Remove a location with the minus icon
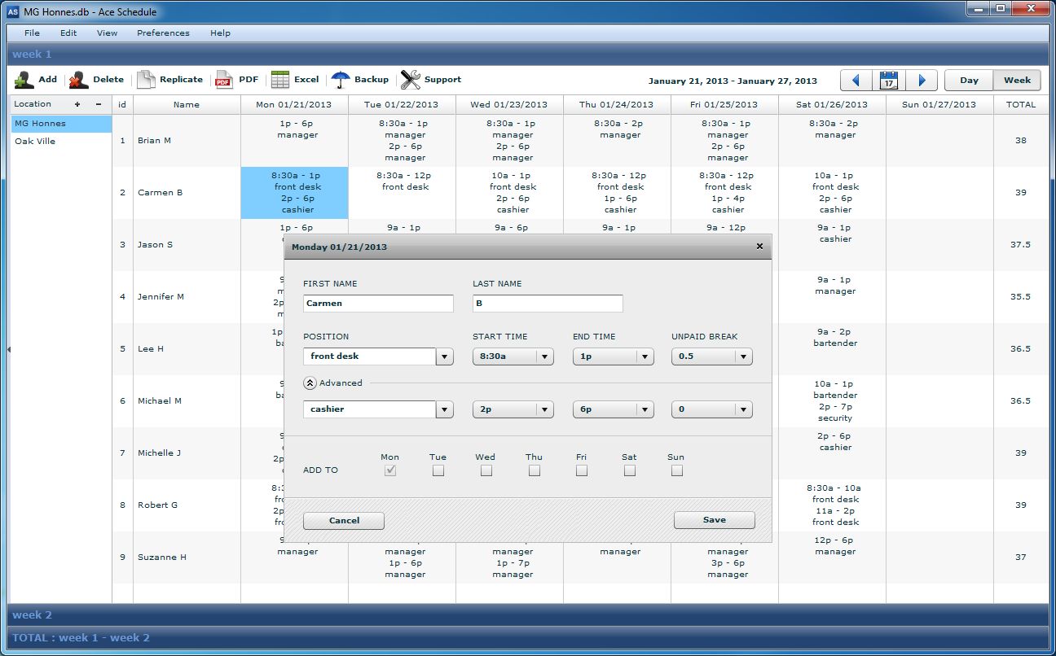 tap(99, 104)
